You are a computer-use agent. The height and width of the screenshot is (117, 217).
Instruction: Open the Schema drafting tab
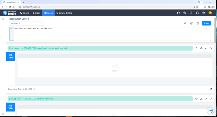[x=64, y=13]
